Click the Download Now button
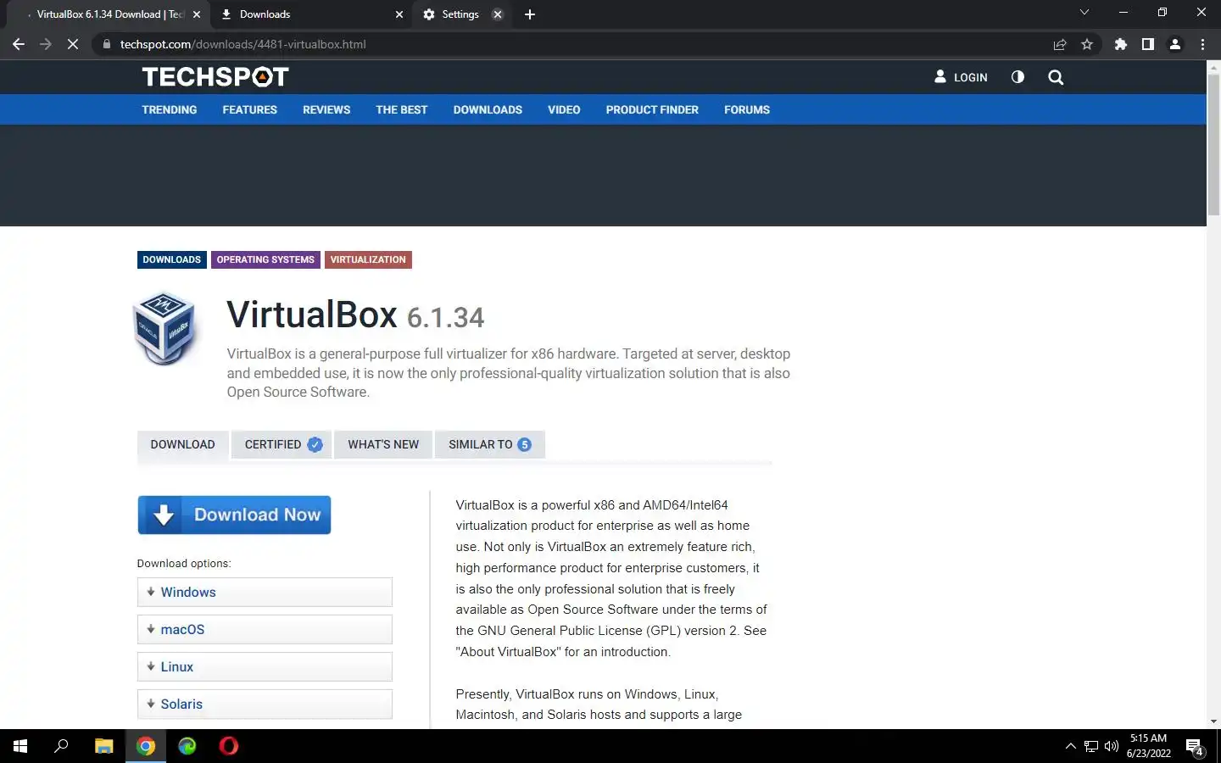 (234, 515)
